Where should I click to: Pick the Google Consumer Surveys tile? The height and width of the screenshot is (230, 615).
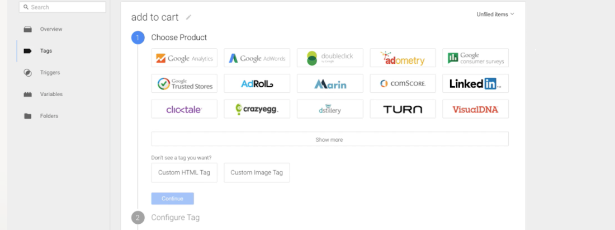tap(475, 58)
